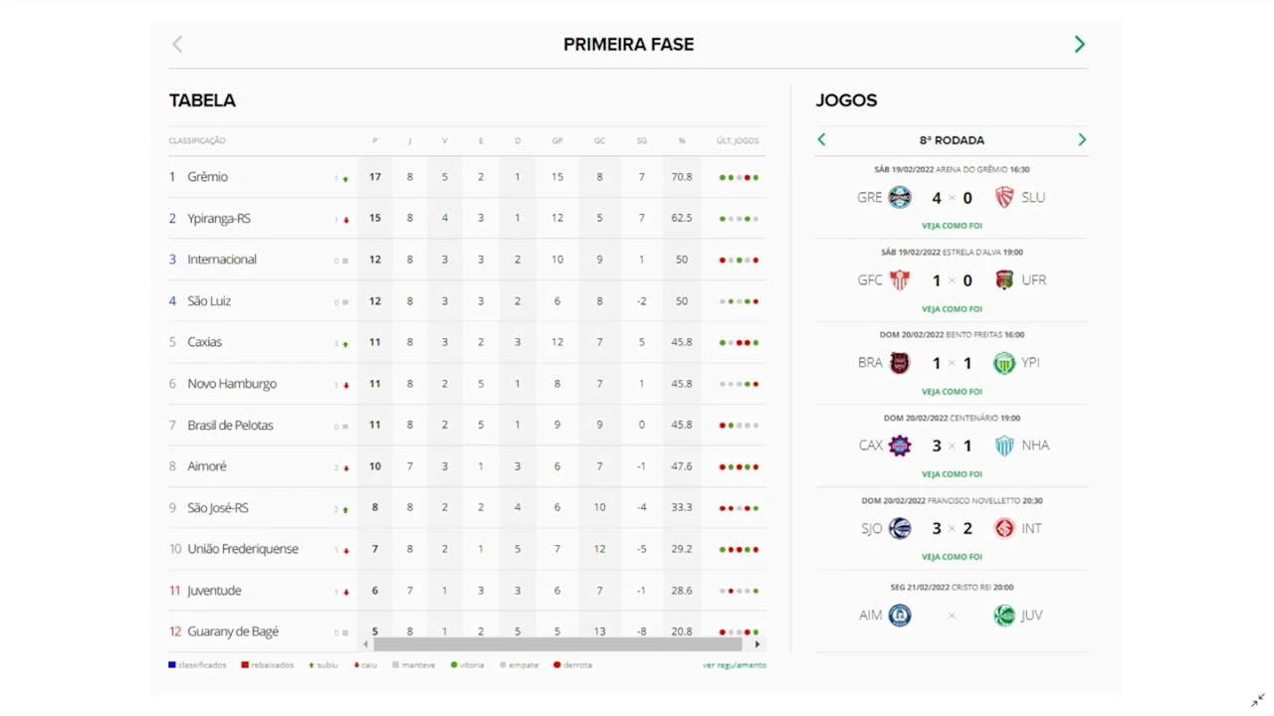1274x716 pixels.
Task: Select Internacional in the standings table
Action: tap(222, 260)
